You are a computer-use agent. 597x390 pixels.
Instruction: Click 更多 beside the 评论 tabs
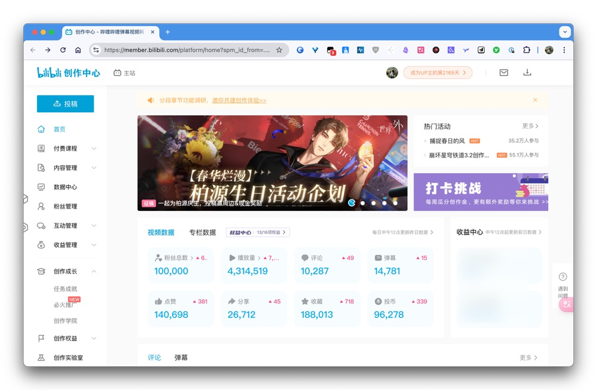coord(528,358)
